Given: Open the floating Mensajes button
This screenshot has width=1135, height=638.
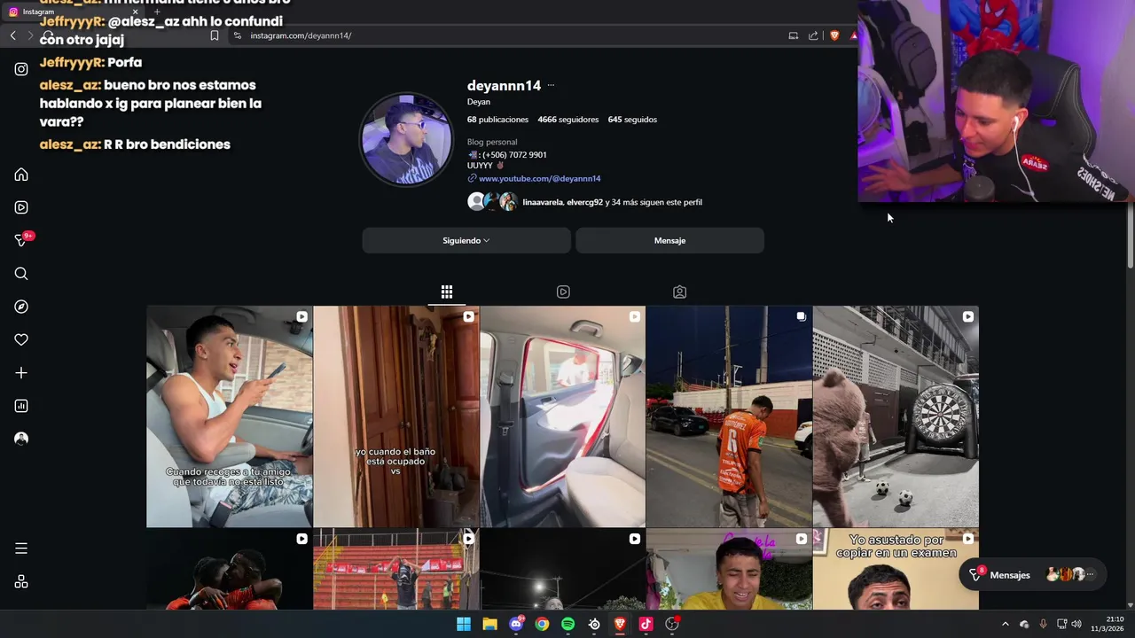Looking at the screenshot, I should (1033, 575).
